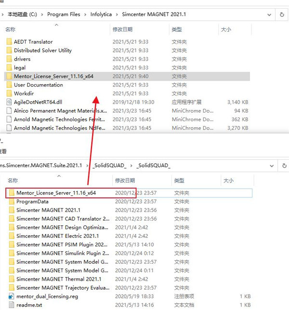Click the AEDT Translator folder icon

(x=9, y=42)
